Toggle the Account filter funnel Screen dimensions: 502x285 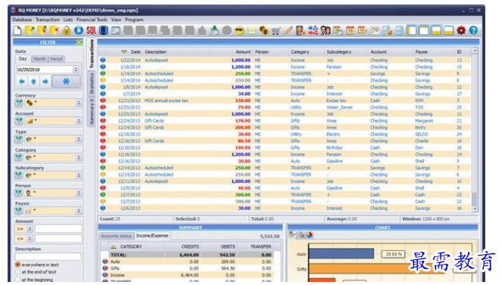pyautogui.click(x=19, y=121)
